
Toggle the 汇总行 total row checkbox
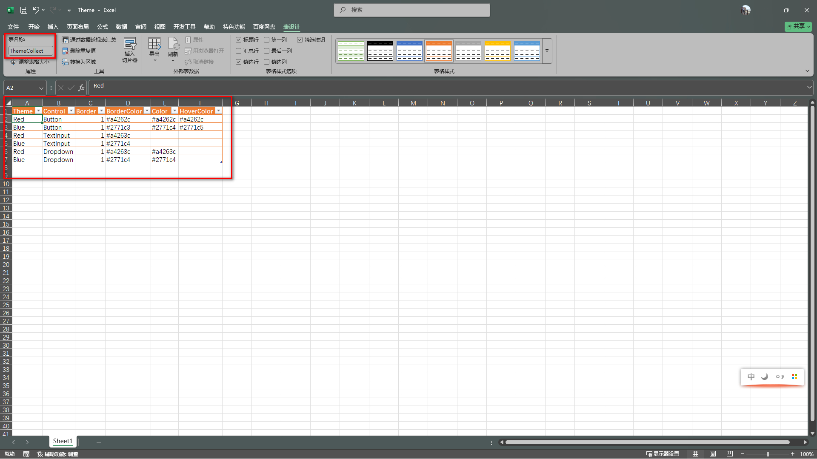point(239,51)
